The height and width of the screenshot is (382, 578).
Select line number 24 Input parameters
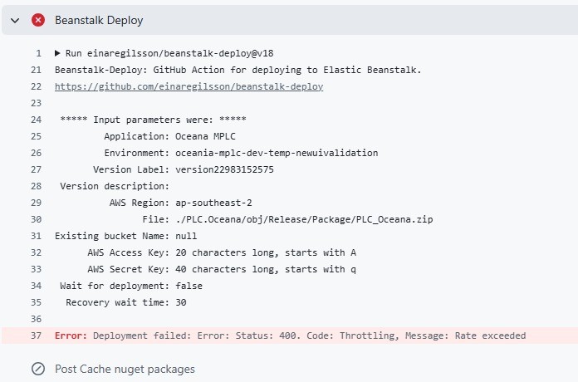37,120
